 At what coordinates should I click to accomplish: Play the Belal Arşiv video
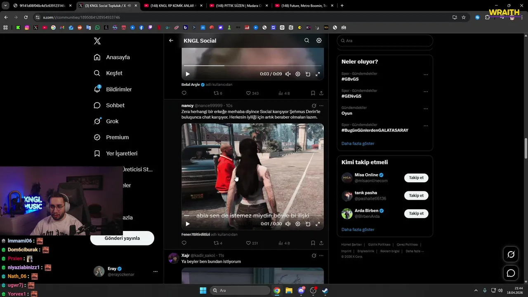click(x=188, y=74)
